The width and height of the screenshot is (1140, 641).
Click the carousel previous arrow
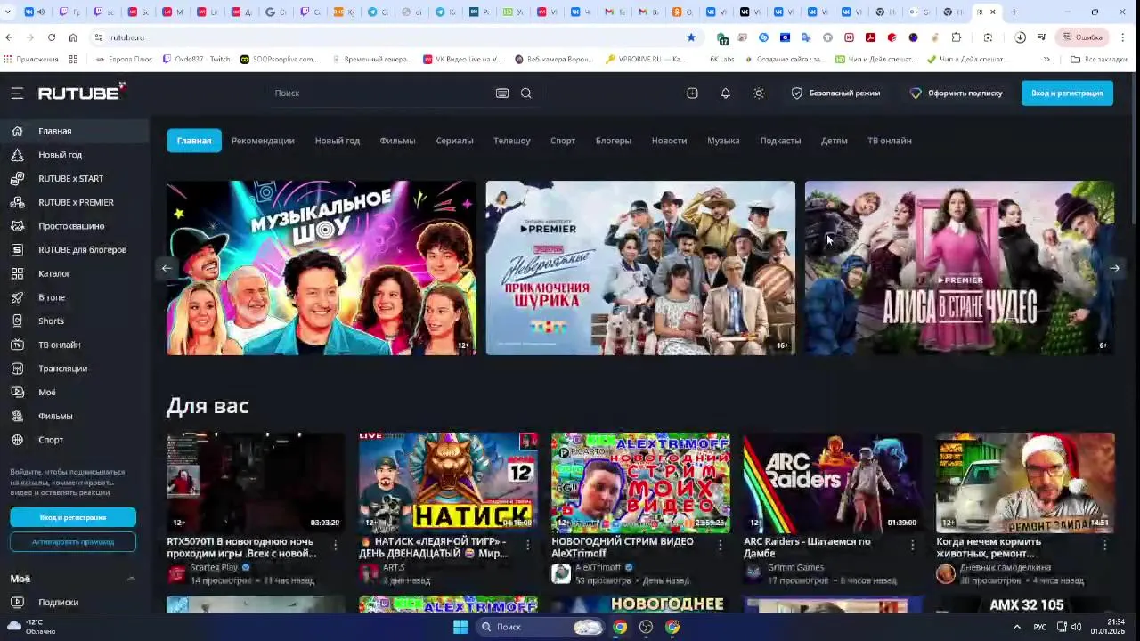[x=167, y=268]
